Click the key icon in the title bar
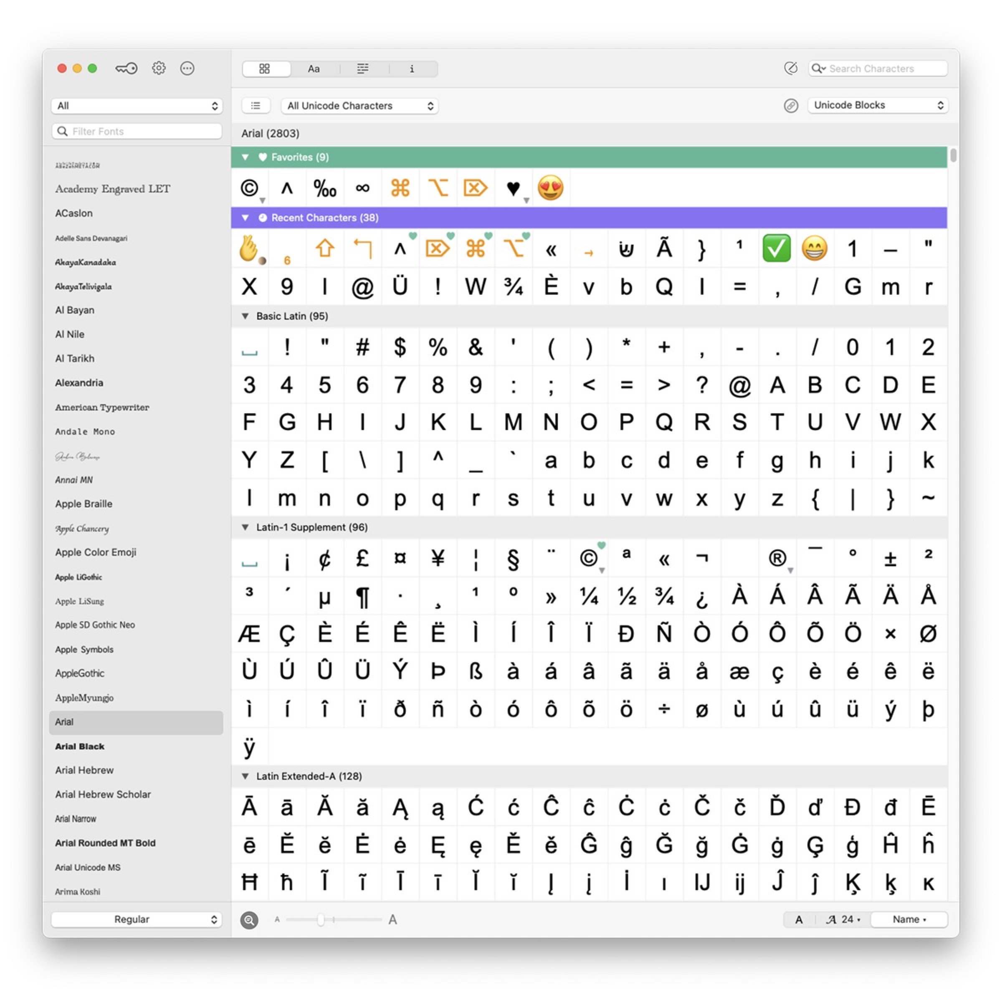Image resolution: width=1002 pixels, height=1002 pixels. coord(126,68)
